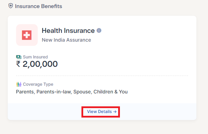Open the info tooltip next to Health Insurance
This screenshot has height=134, width=208.
coord(99,30)
